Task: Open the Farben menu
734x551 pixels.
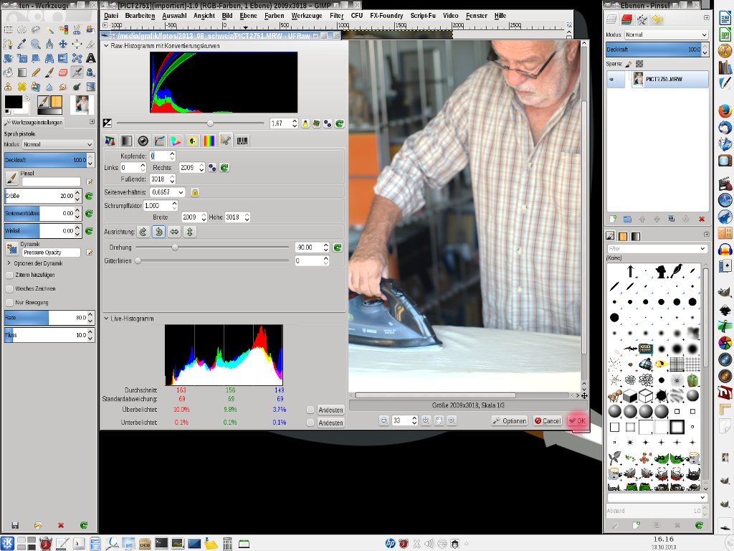Action: 275,16
